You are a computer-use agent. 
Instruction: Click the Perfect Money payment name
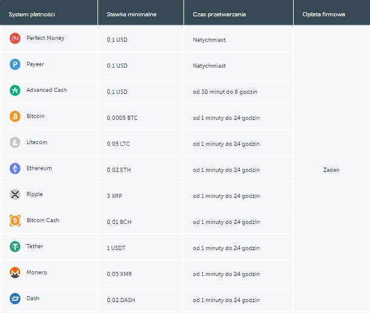pos(45,38)
